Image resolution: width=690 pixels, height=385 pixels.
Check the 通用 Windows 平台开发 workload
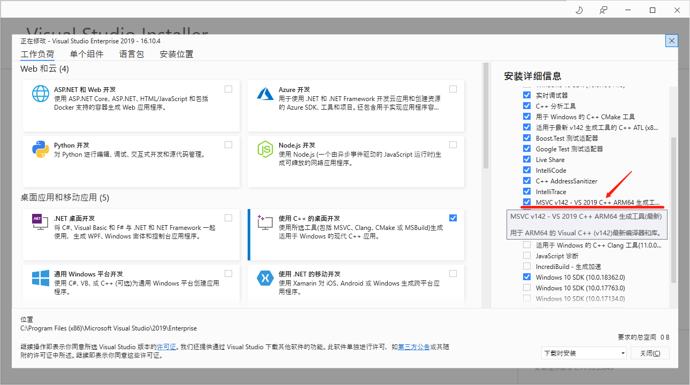coord(228,273)
